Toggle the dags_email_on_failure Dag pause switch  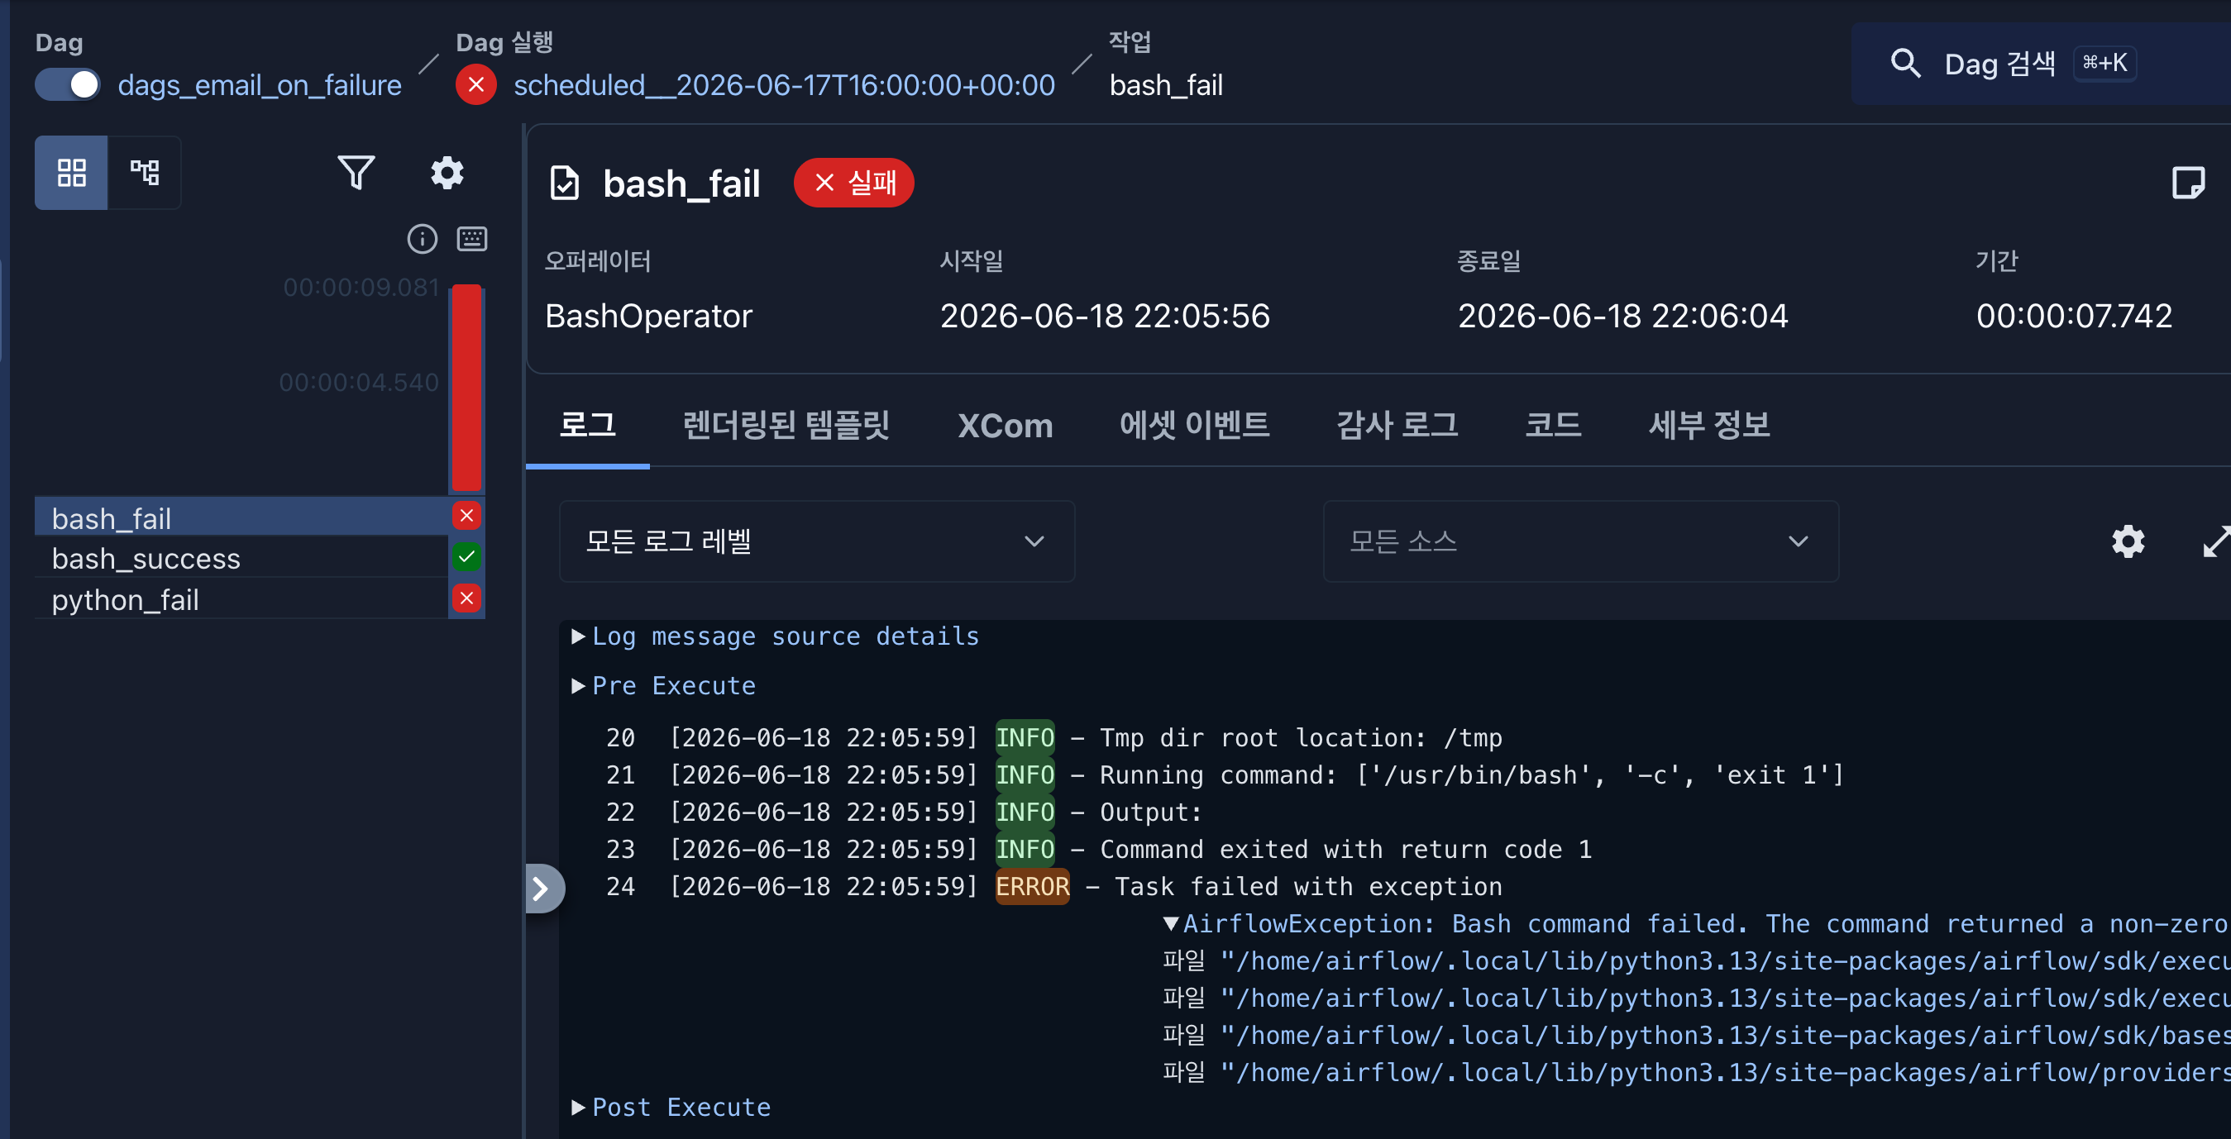click(x=68, y=85)
